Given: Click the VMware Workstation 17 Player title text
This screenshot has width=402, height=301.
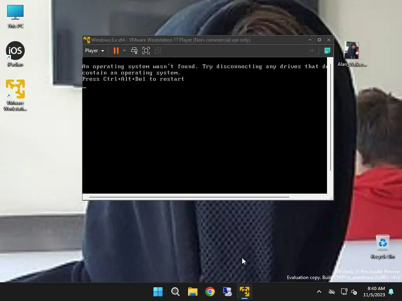Looking at the screenshot, I should pos(171,40).
